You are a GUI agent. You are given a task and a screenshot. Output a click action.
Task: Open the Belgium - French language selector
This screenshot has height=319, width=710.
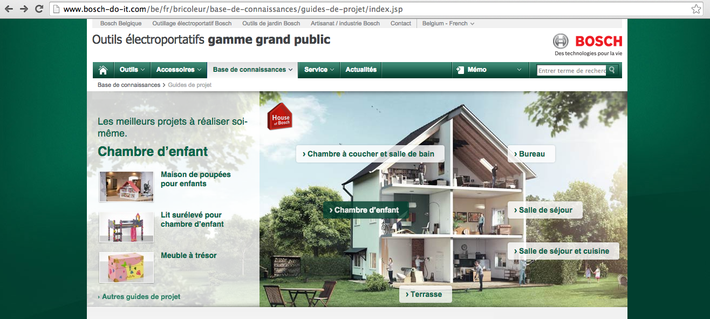point(448,23)
